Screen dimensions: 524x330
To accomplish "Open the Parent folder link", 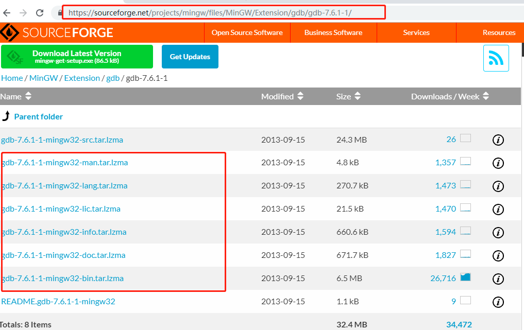I will point(39,116).
